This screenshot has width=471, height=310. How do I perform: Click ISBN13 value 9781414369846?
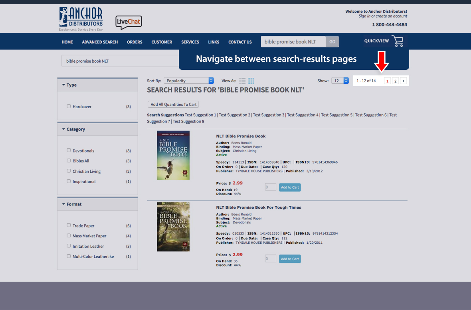(x=325, y=162)
